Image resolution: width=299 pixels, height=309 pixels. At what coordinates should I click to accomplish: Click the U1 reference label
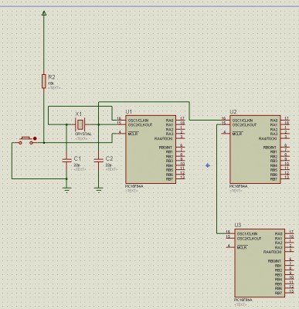pyautogui.click(x=129, y=112)
